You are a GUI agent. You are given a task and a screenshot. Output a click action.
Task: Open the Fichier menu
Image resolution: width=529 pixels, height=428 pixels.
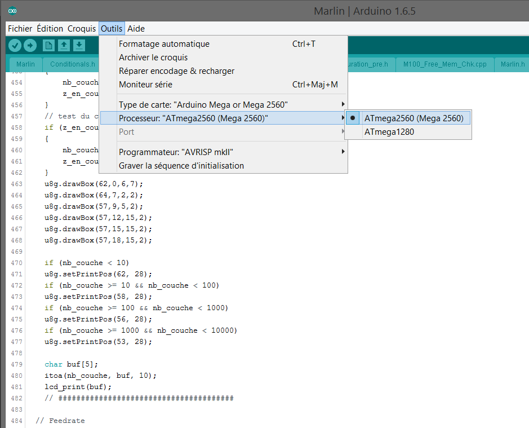coord(20,29)
